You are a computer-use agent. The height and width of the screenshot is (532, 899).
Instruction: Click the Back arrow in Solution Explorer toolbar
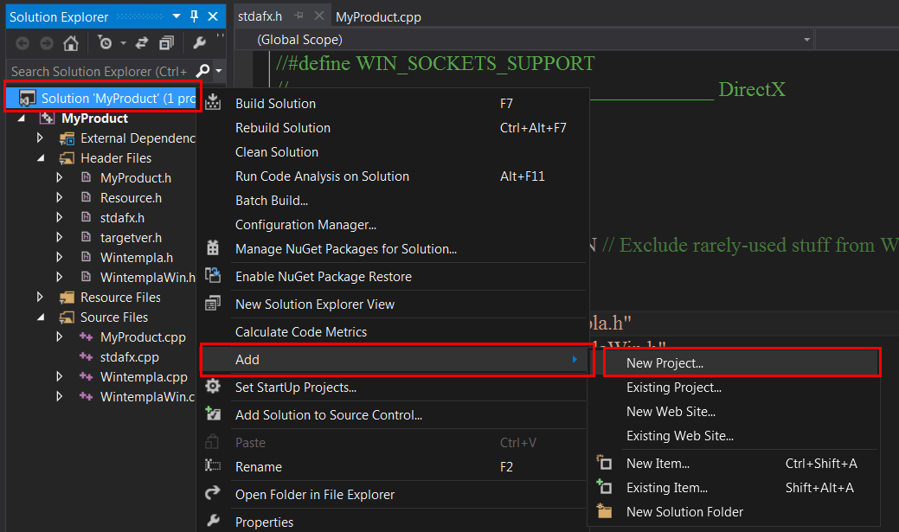pos(22,43)
